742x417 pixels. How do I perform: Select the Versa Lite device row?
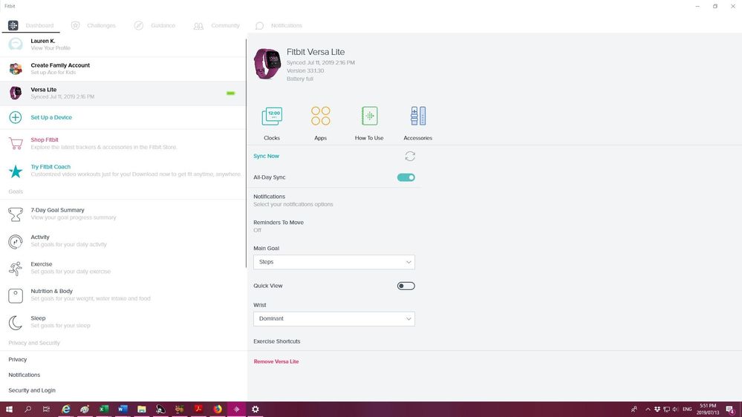123,93
